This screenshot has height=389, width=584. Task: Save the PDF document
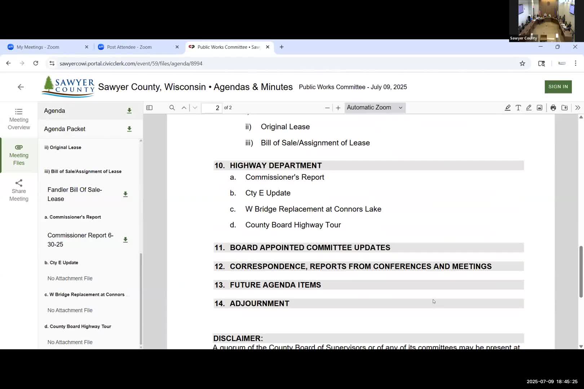565,108
